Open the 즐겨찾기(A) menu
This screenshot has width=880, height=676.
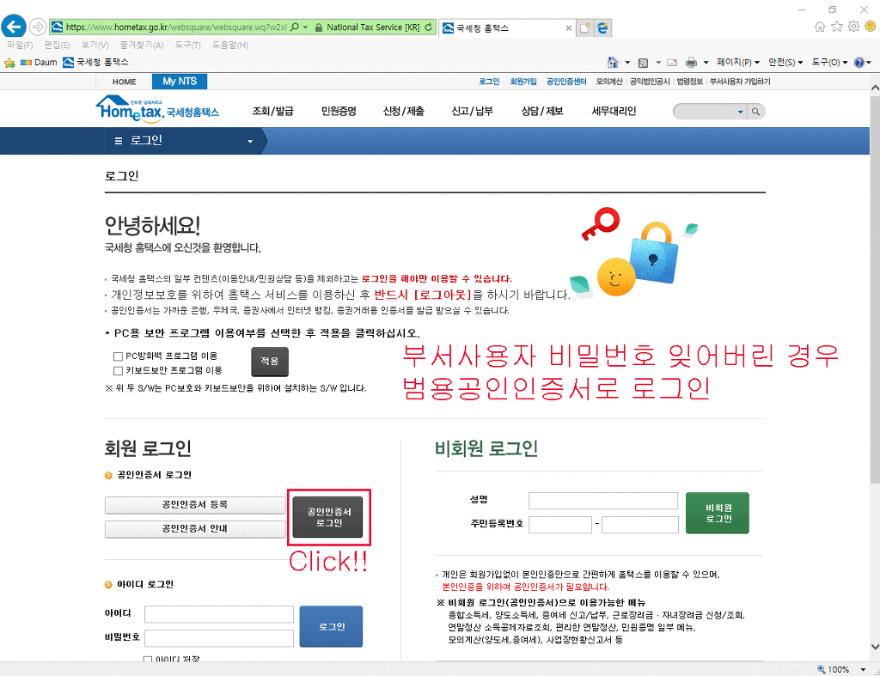142,45
